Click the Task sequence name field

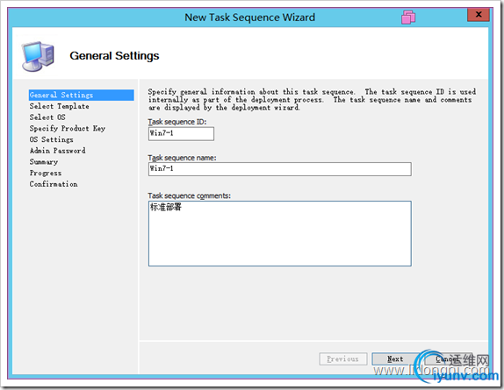[279, 169]
